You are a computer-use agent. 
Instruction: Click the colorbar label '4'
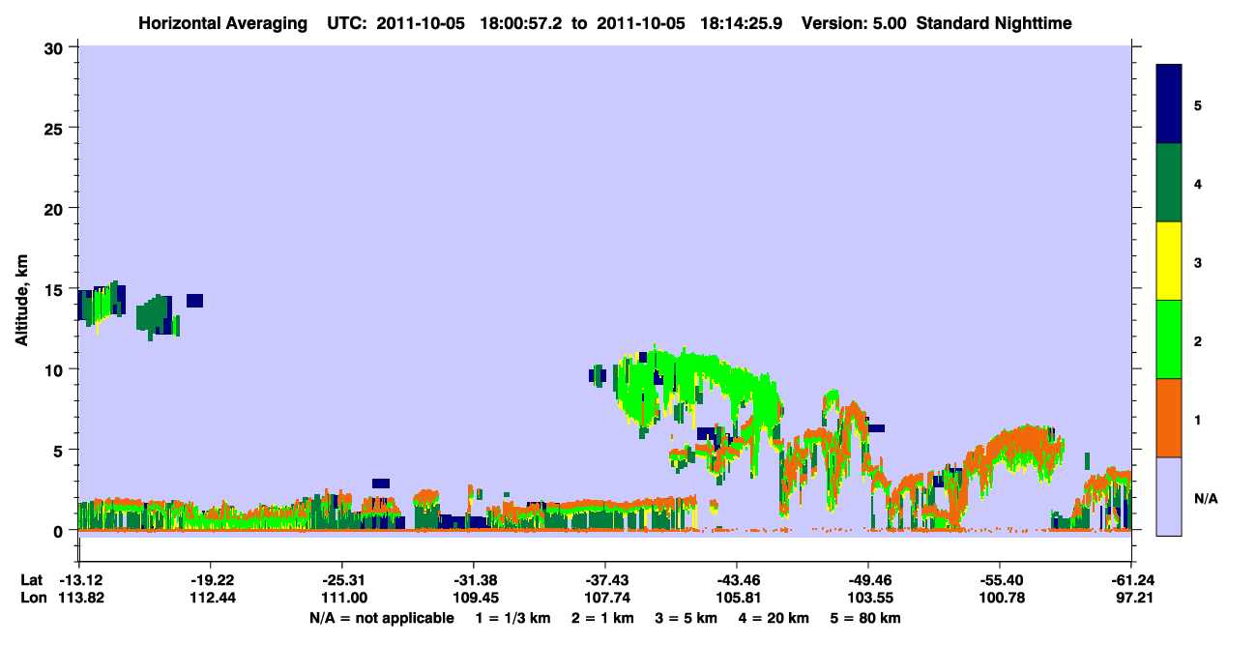point(1198,183)
